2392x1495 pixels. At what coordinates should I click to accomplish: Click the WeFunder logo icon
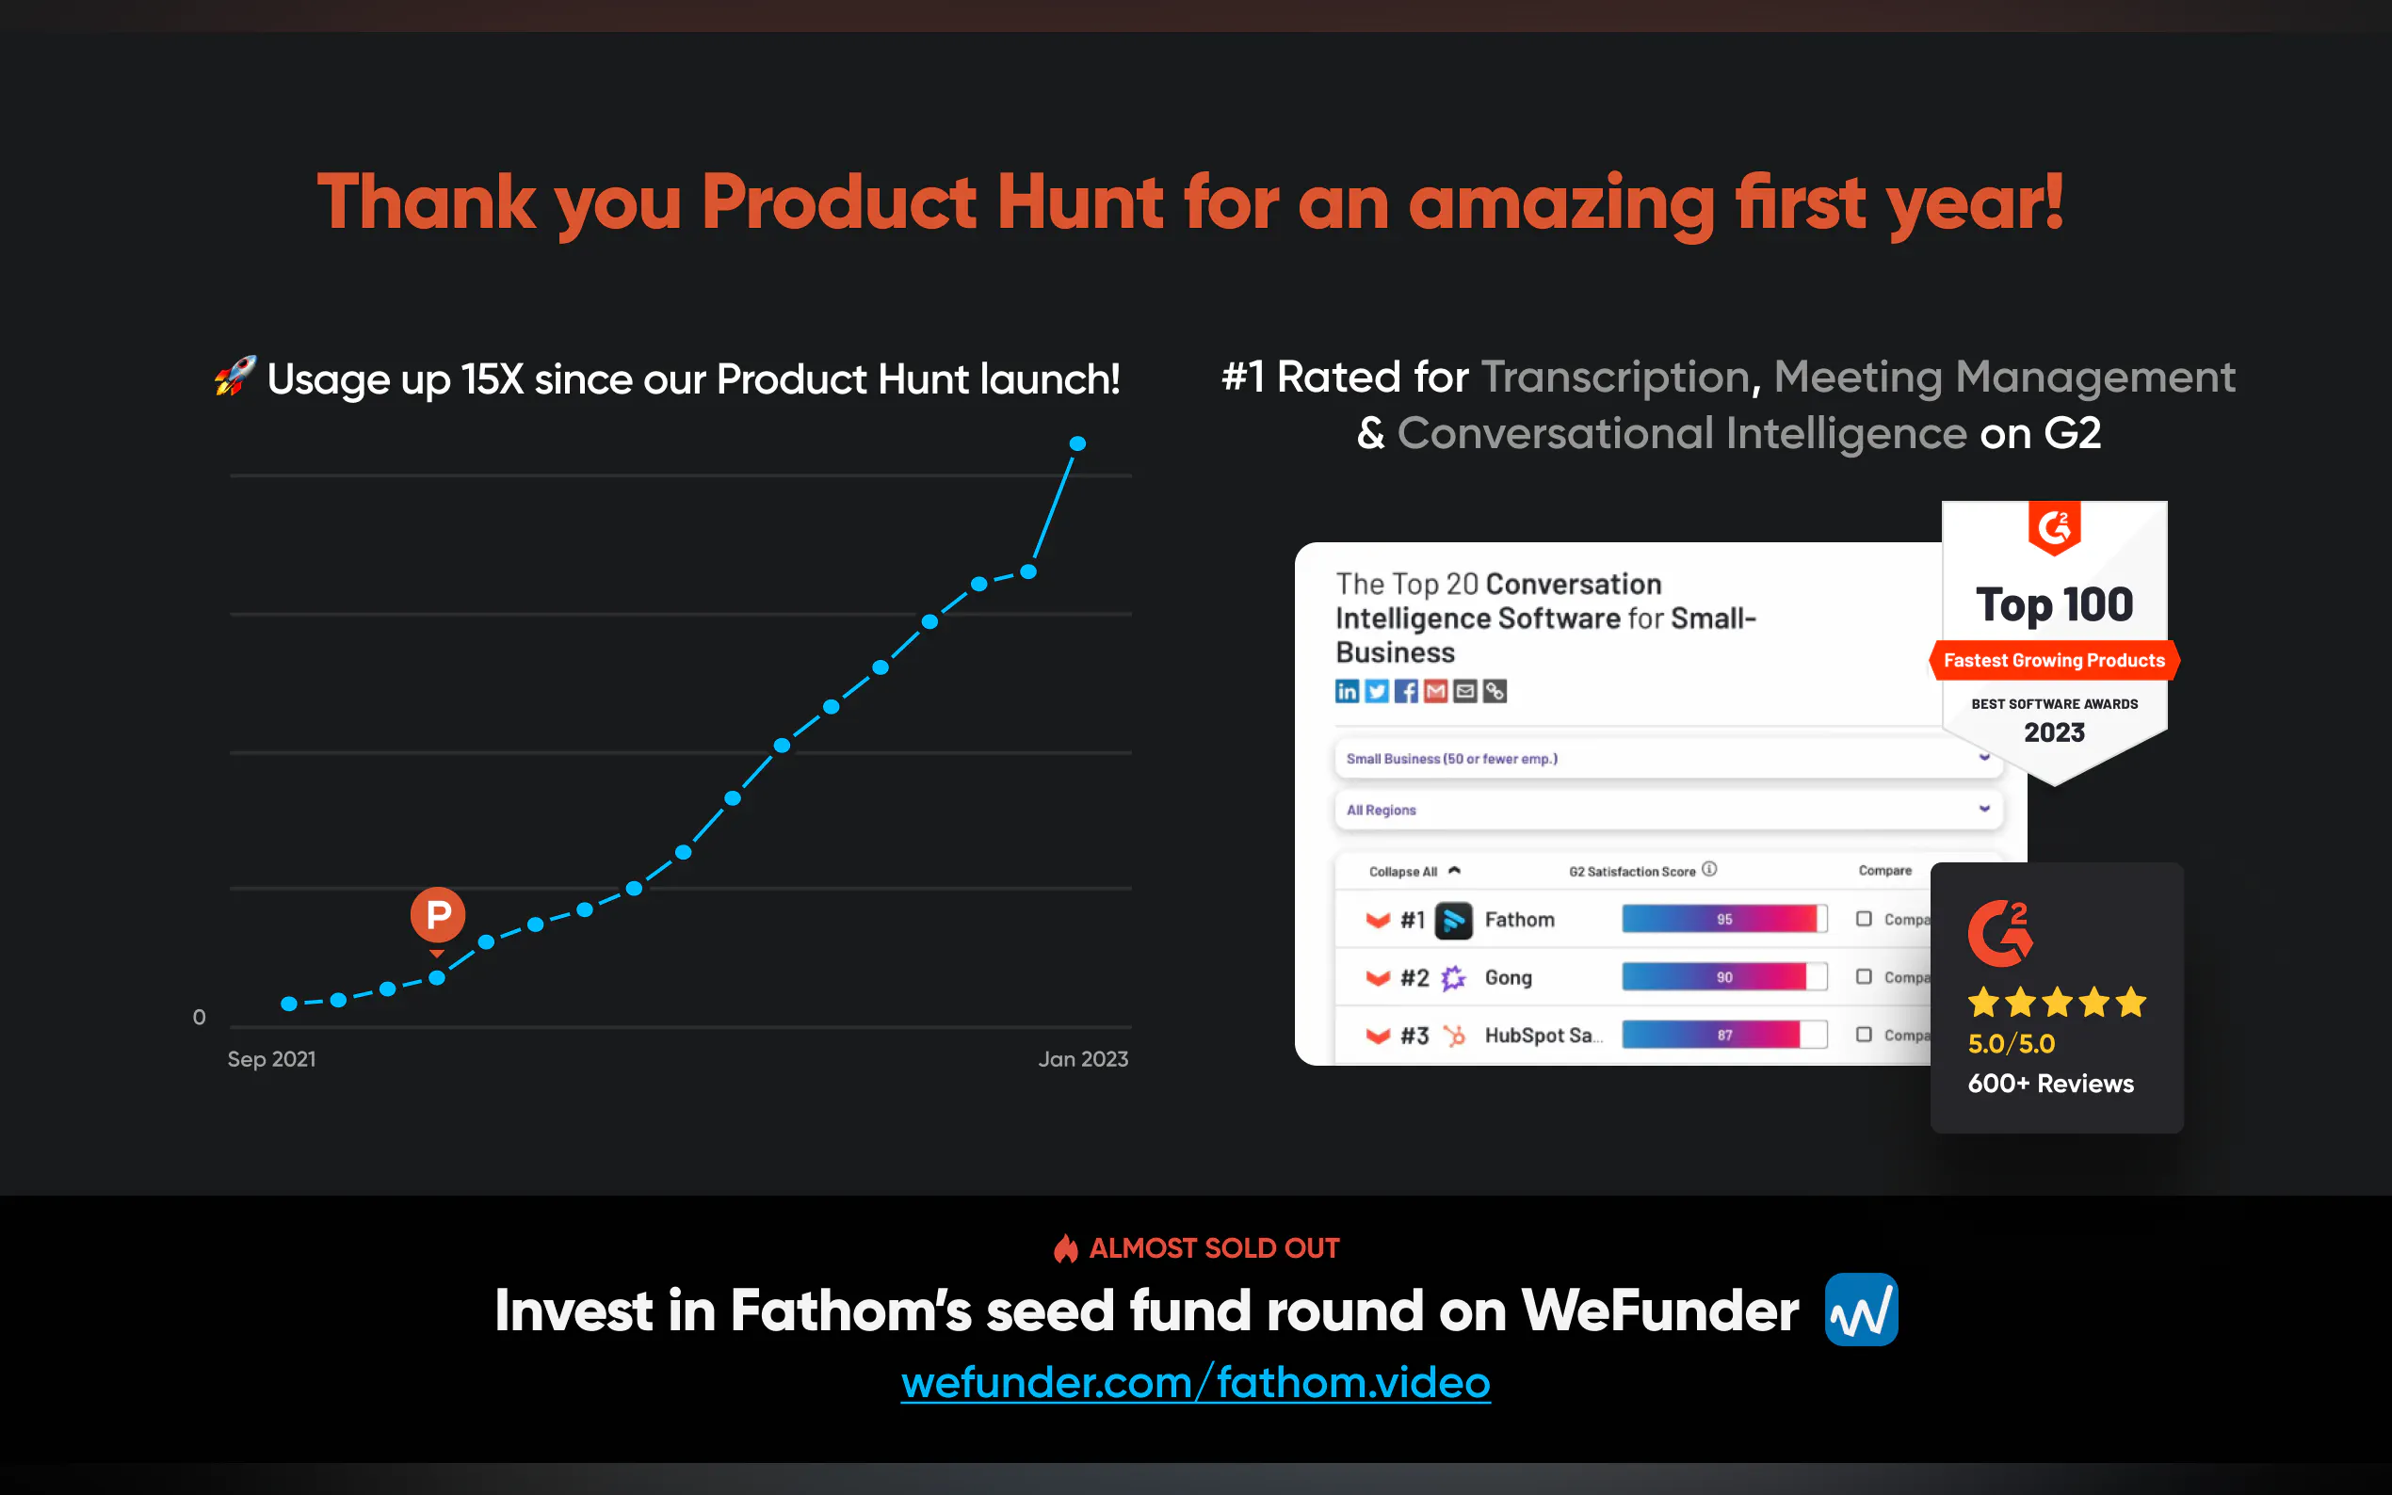[1861, 1310]
